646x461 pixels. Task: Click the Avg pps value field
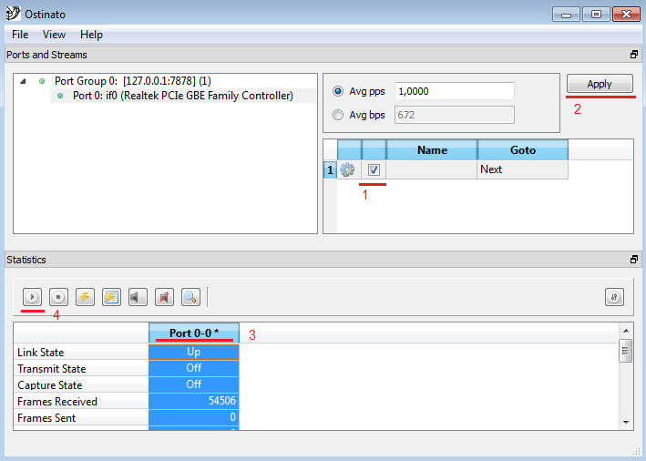[x=454, y=92]
